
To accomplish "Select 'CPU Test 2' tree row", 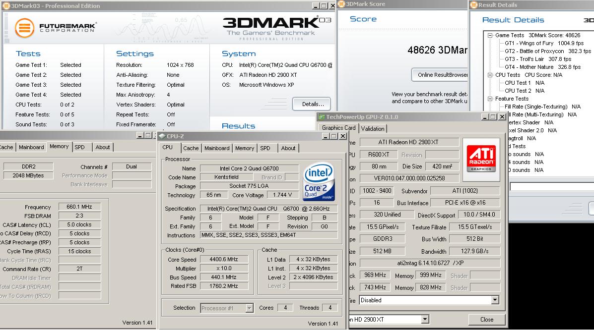I will point(525,91).
